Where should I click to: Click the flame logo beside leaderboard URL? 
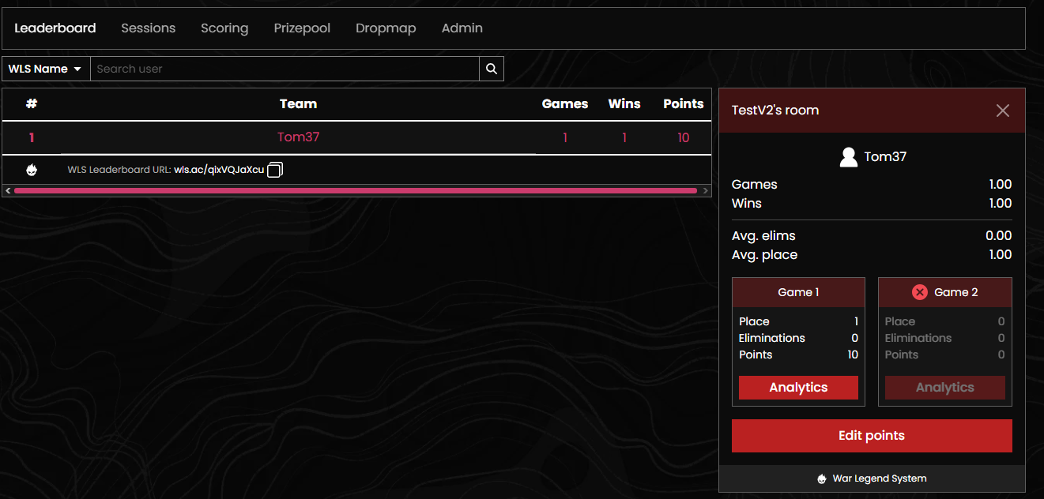32,170
